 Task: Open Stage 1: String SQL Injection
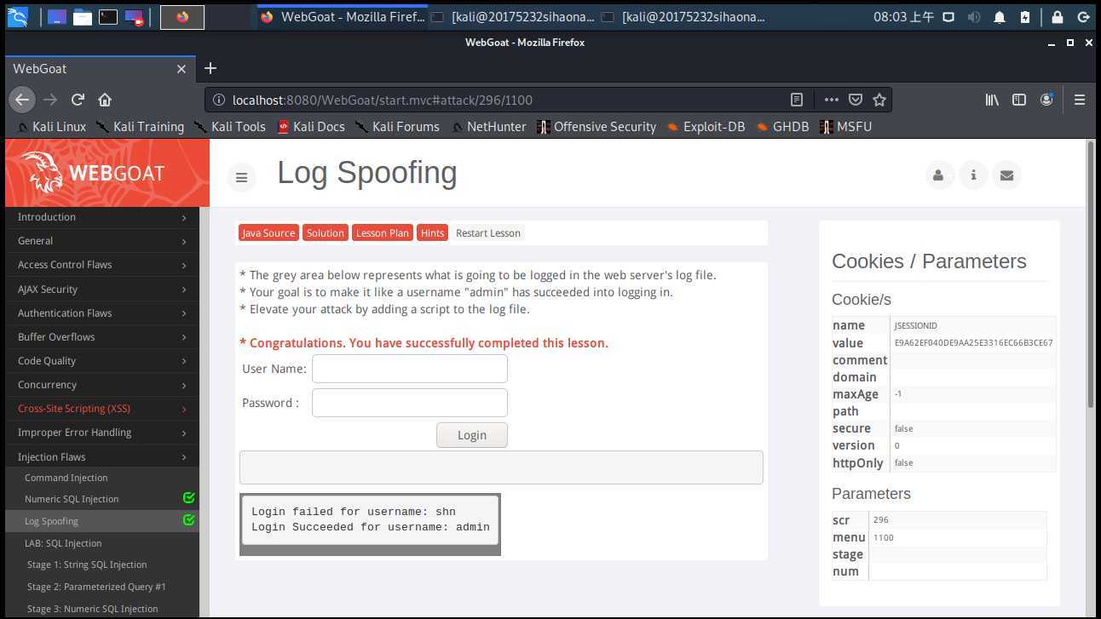point(87,565)
